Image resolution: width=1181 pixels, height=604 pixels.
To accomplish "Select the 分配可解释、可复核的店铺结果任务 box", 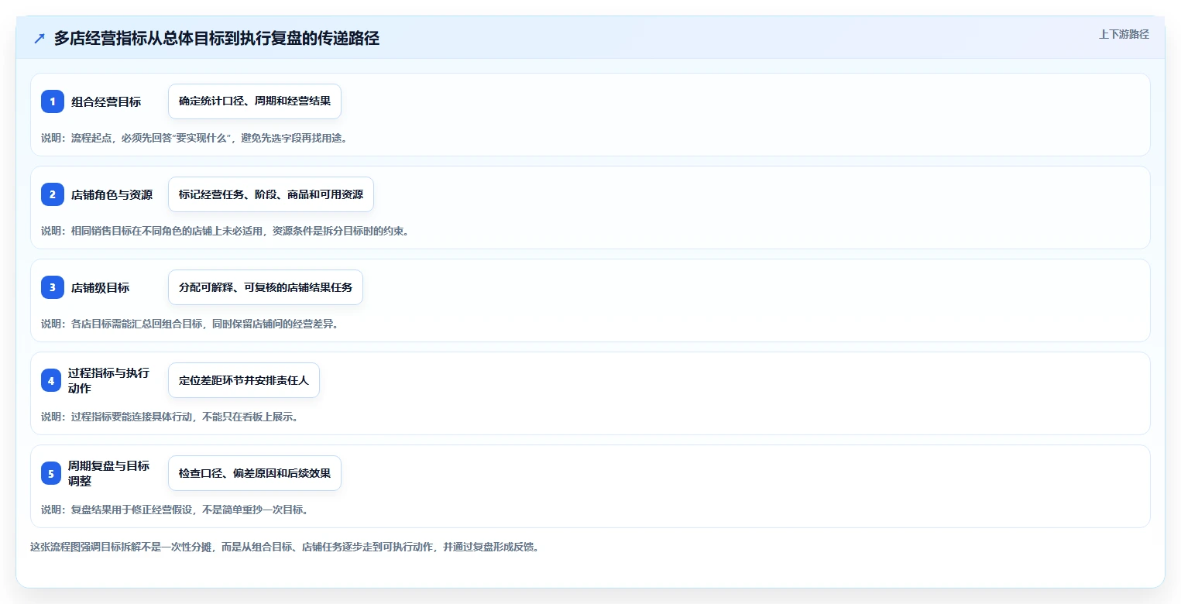I will 266,287.
